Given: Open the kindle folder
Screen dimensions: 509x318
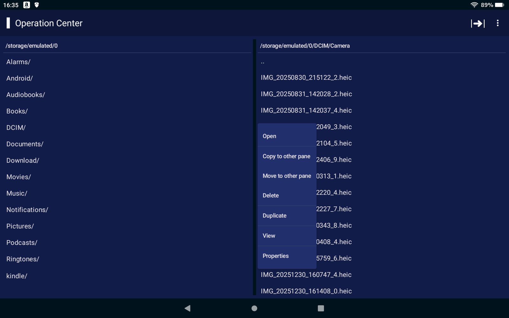Looking at the screenshot, I should 17,276.
